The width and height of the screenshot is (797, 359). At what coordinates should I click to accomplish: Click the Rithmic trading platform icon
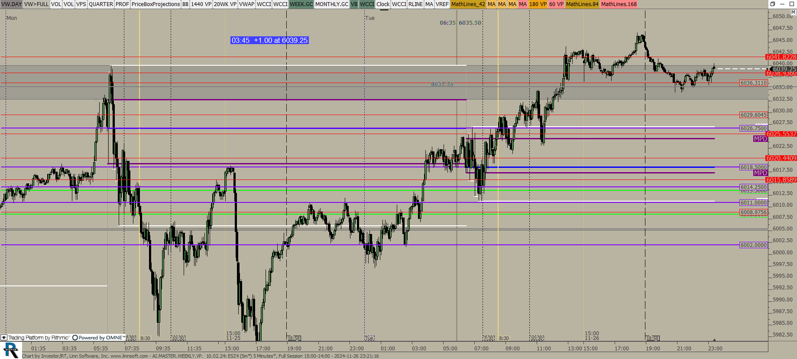click(4, 337)
